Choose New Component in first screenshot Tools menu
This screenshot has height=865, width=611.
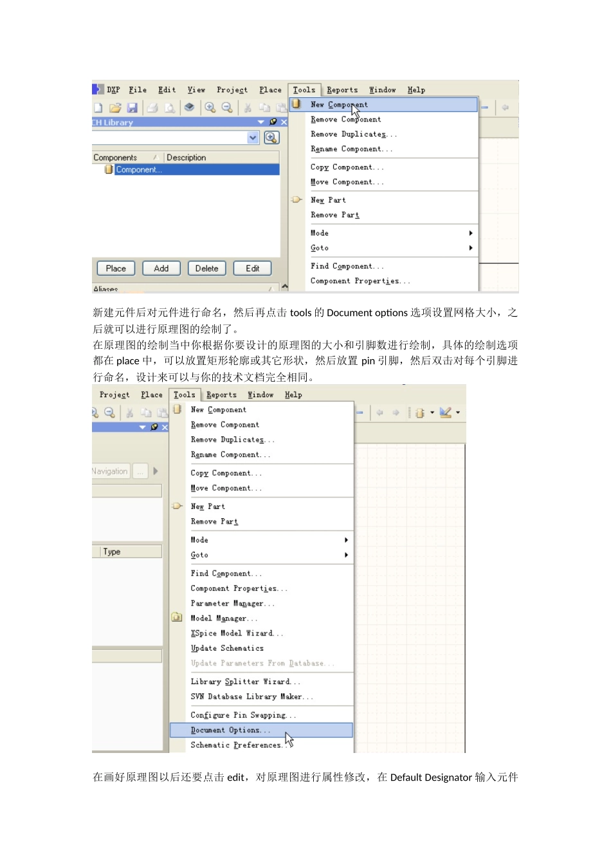[383, 104]
